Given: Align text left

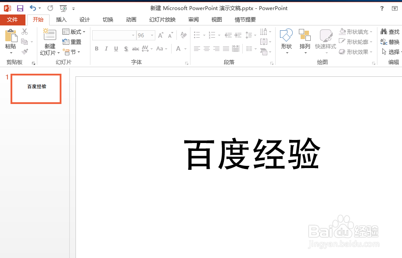Looking at the screenshot, I should tap(197, 49).
